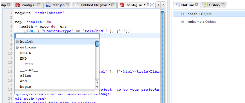Choose welcome from the autocomplete list
245x103 pixels.
click(55, 47)
